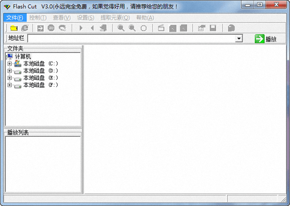Open the 设置(S) menu

(86, 18)
